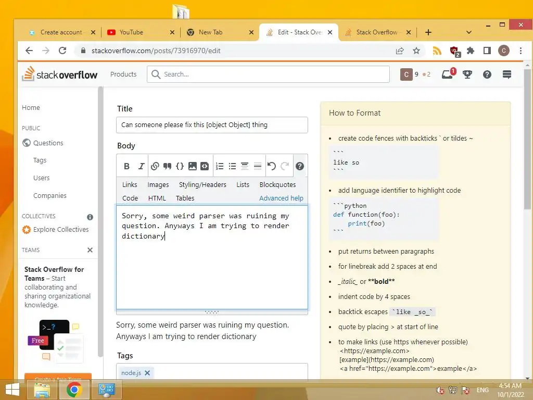Dismiss Teams sidebar section
Viewport: 533px width, 400px height.
(x=90, y=250)
